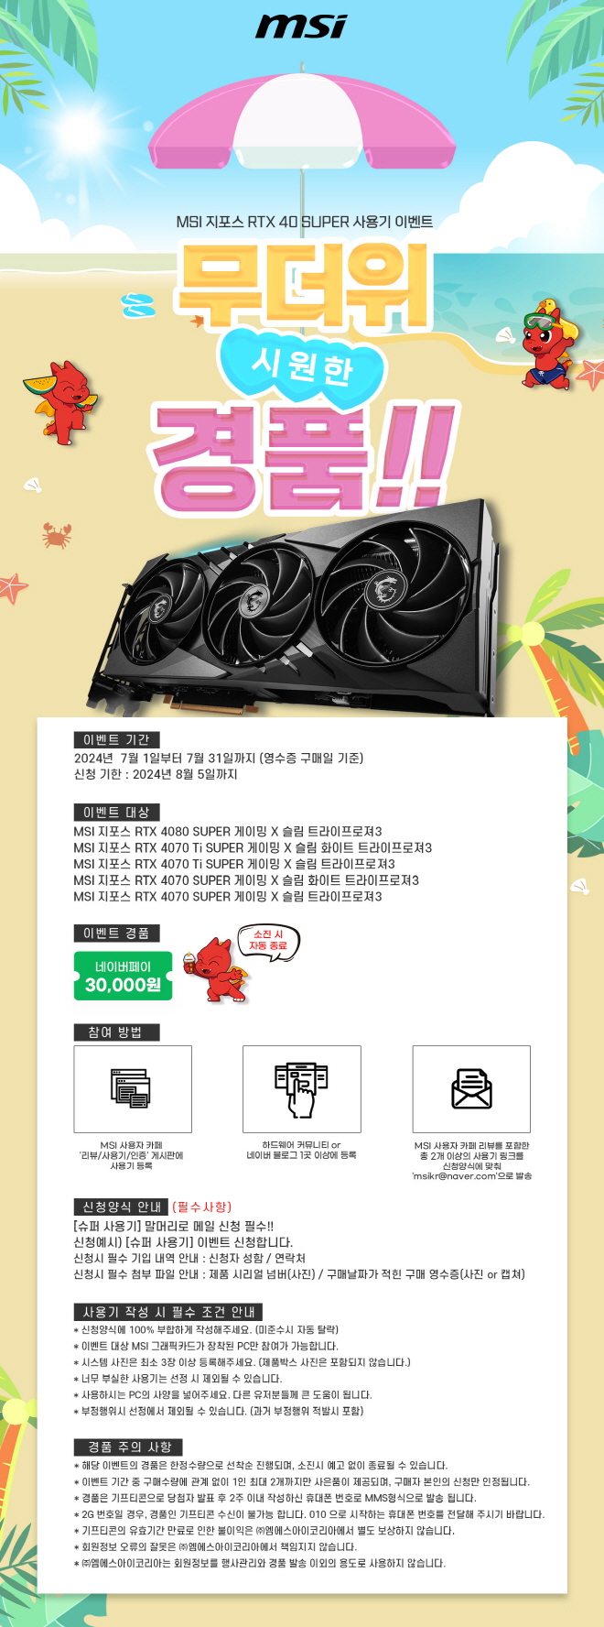The image size is (604, 1627).
Task: Click the 경품 주의 사항 section header
Action: (x=128, y=1447)
